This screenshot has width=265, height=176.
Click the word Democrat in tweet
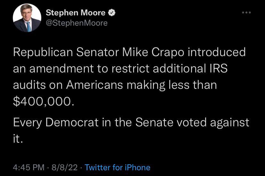tap(72, 122)
